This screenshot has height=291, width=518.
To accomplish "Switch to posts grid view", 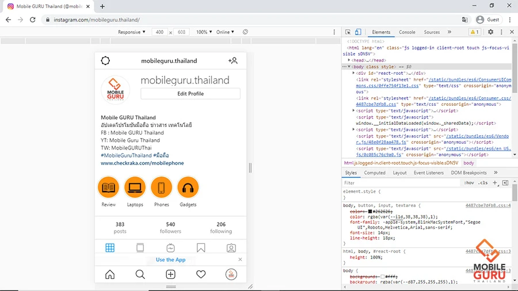I will coord(110,248).
